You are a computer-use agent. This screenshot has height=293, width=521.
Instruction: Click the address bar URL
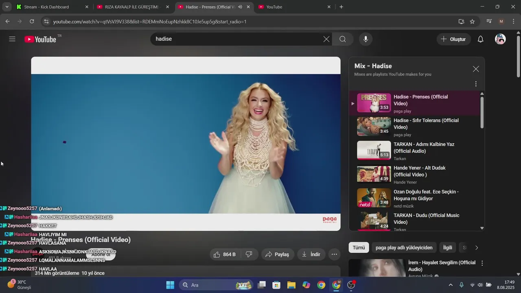click(x=149, y=22)
